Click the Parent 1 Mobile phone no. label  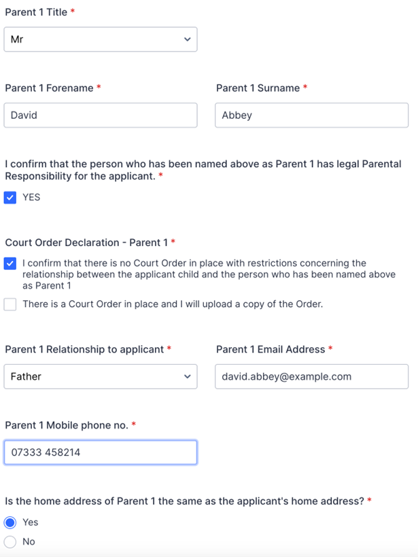click(x=67, y=425)
